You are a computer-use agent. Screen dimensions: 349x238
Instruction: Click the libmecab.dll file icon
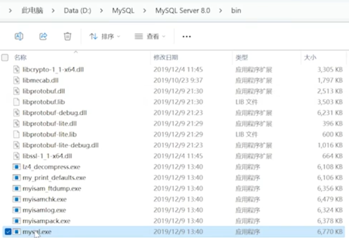17,80
